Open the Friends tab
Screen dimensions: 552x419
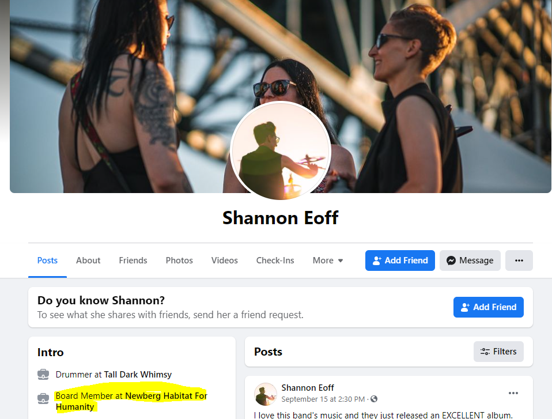[x=133, y=261]
